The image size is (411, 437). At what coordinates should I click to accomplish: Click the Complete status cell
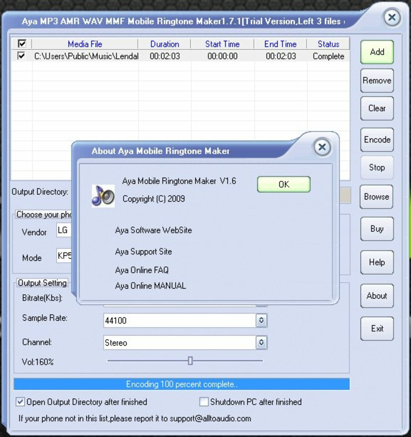click(x=328, y=56)
